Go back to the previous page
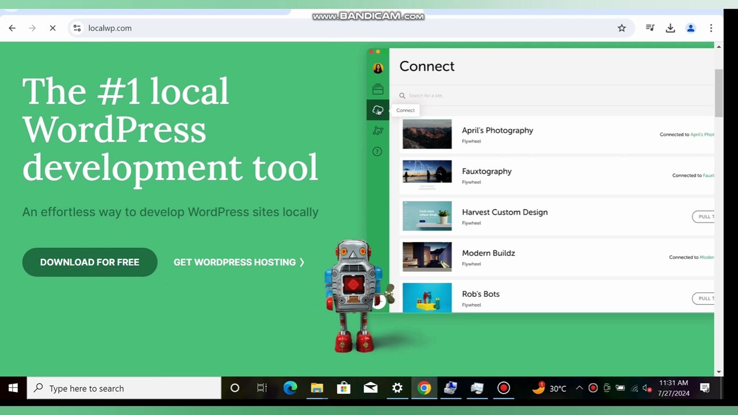The height and width of the screenshot is (415, 738). click(x=12, y=28)
